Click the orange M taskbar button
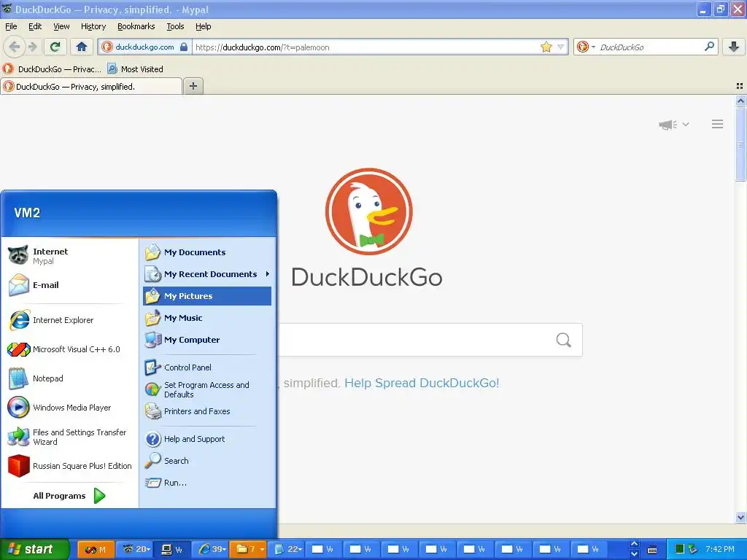The image size is (747, 560). tap(96, 550)
